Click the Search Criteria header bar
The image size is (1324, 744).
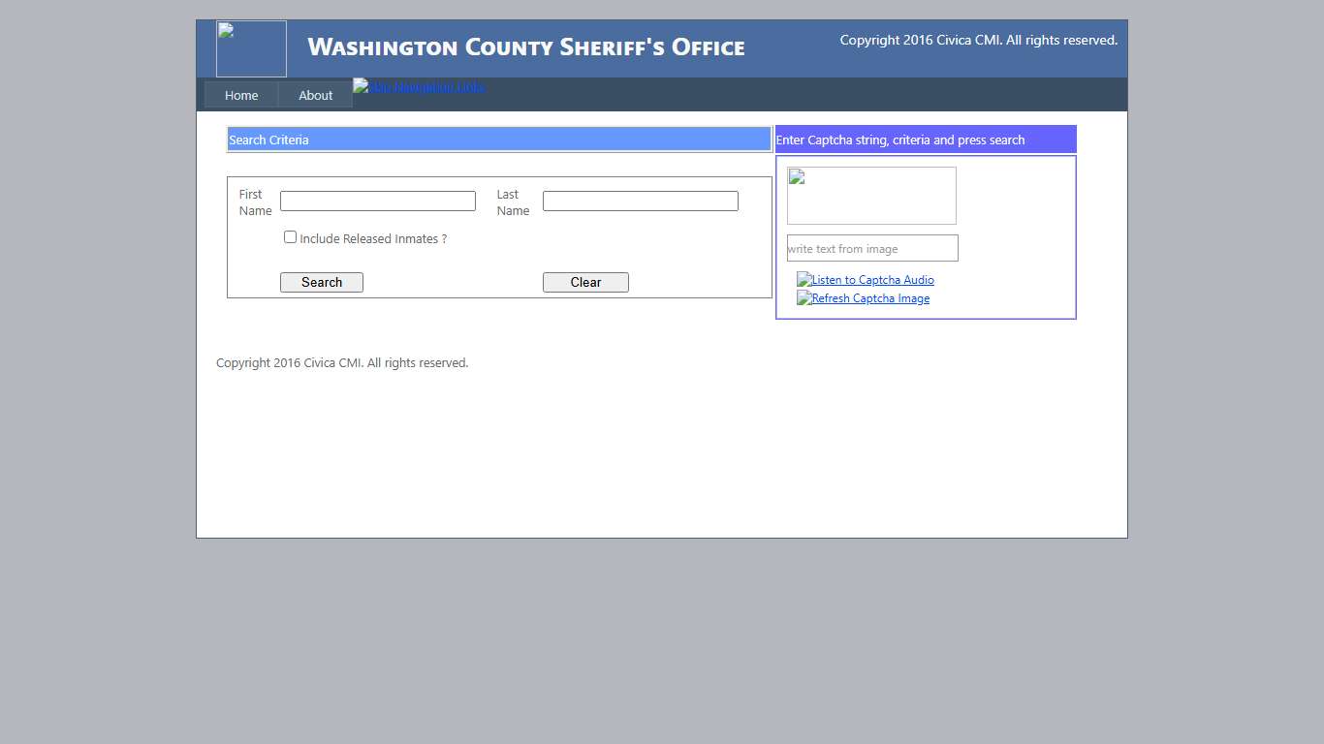498,139
